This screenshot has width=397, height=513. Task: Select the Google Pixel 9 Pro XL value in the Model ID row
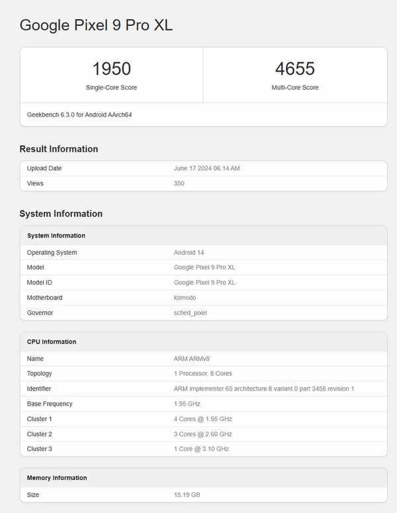[x=204, y=283]
